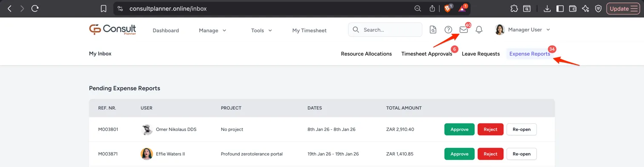Go back with the browser back arrow
644x167 pixels.
point(10,8)
